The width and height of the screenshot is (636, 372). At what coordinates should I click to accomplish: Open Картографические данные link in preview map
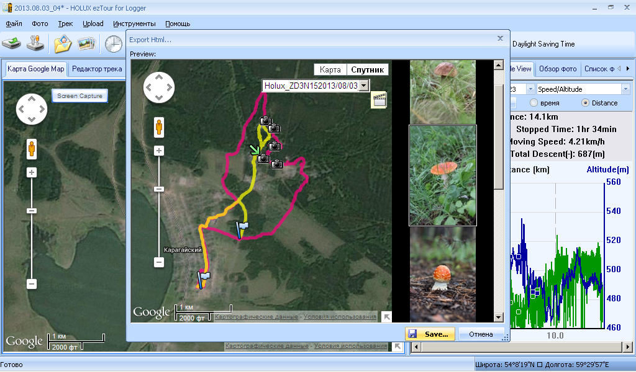click(x=257, y=317)
